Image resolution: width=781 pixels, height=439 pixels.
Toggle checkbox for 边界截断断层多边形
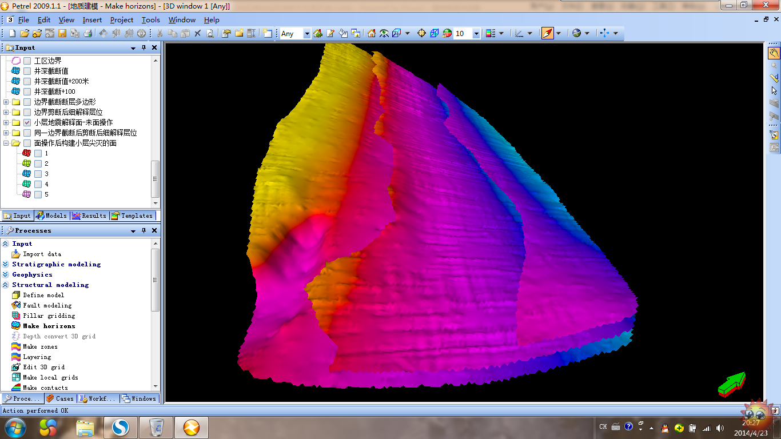point(27,102)
